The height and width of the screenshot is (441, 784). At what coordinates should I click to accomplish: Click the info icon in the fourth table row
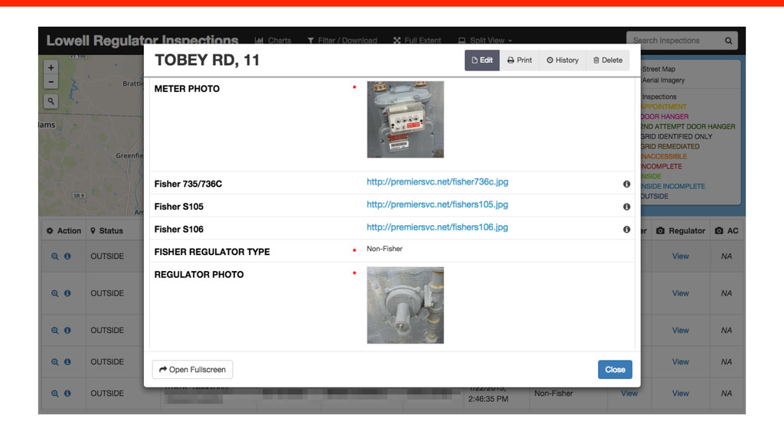(67, 361)
